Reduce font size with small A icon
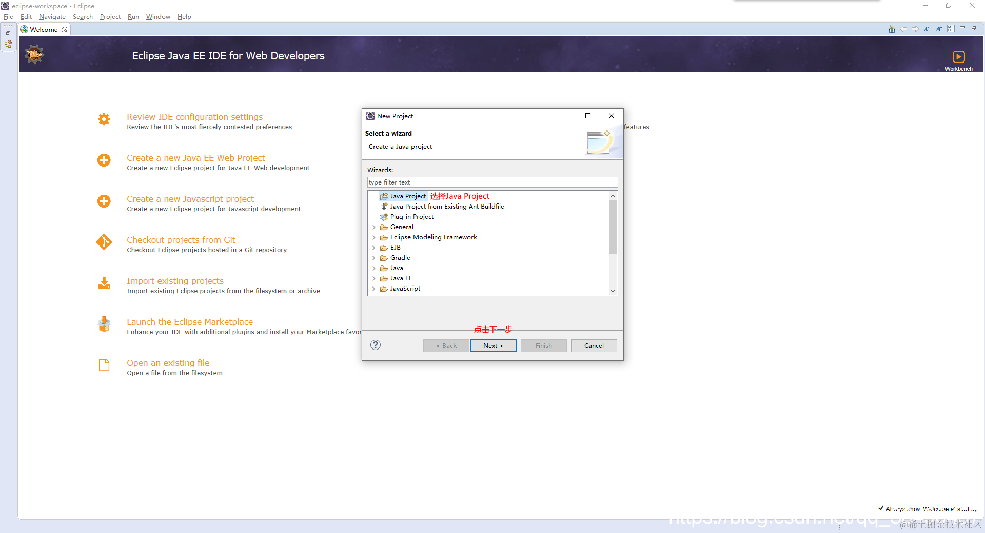Viewport: 985px width, 533px height. point(927,29)
